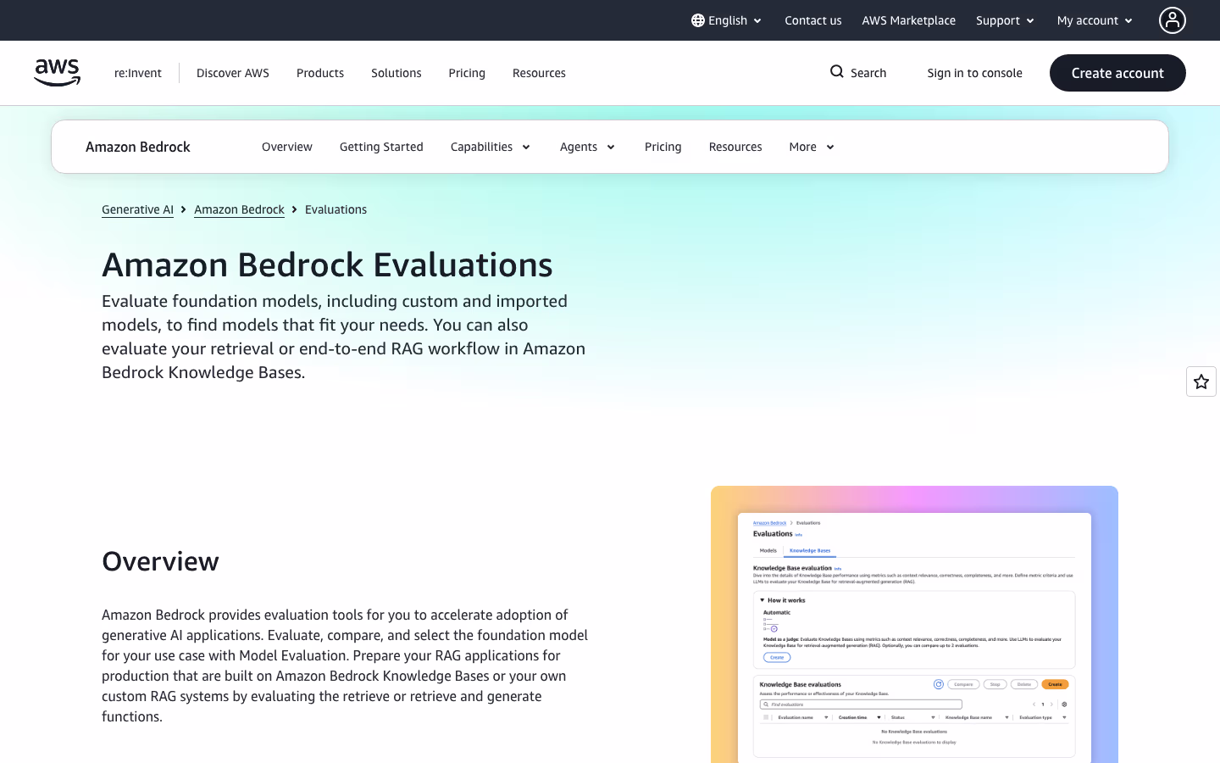The height and width of the screenshot is (763, 1220).
Task: Expand the More dropdown
Action: (x=812, y=147)
